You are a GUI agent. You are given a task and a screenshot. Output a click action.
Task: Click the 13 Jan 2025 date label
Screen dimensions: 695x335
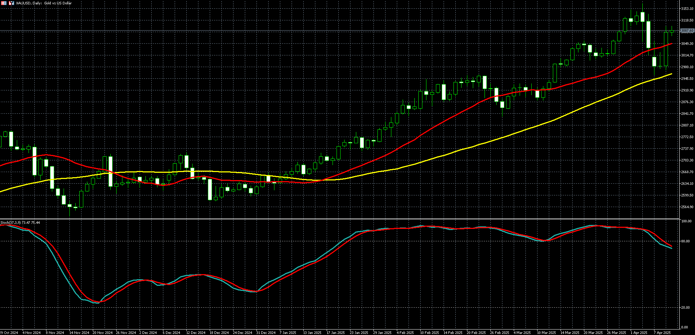312,332
